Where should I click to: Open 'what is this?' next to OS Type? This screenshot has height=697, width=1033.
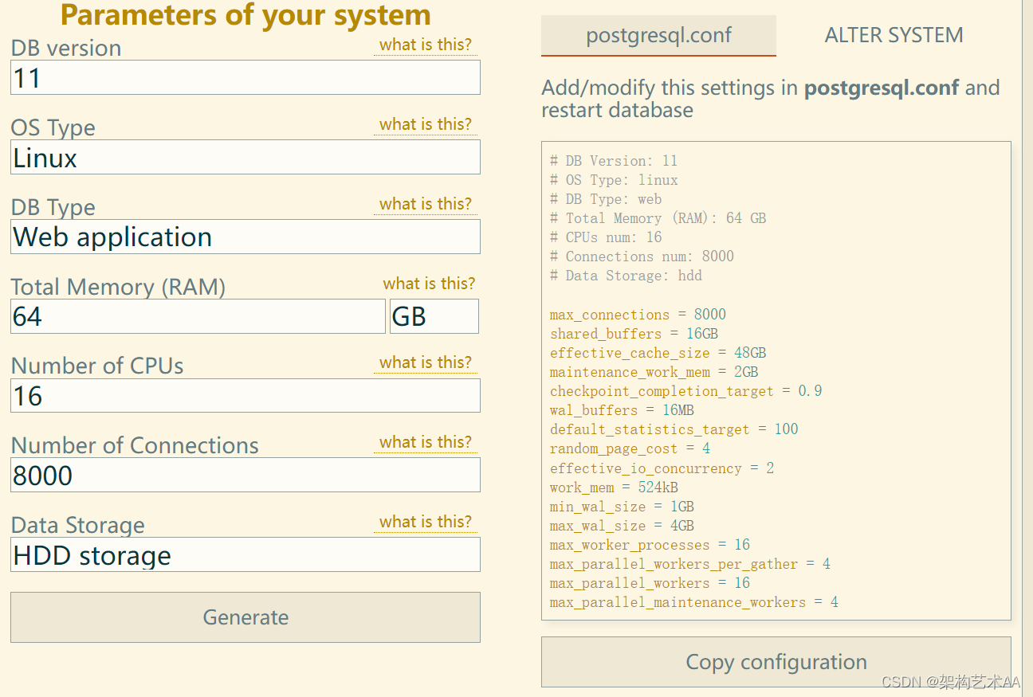click(x=425, y=124)
